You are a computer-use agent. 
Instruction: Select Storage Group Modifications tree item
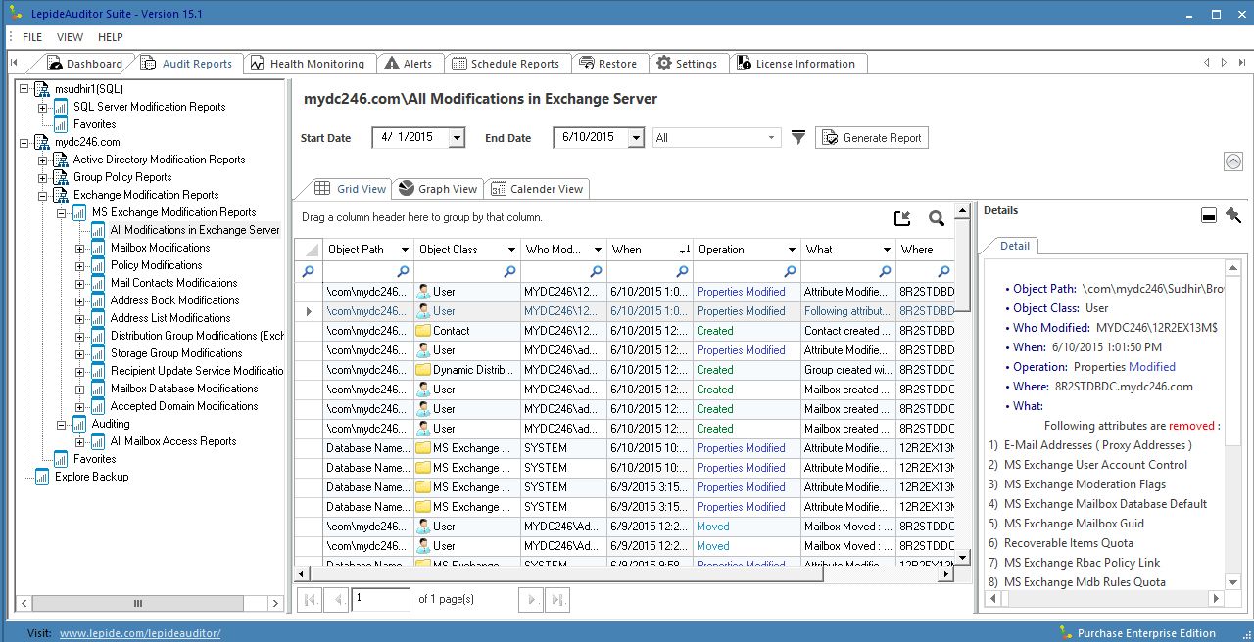(176, 353)
